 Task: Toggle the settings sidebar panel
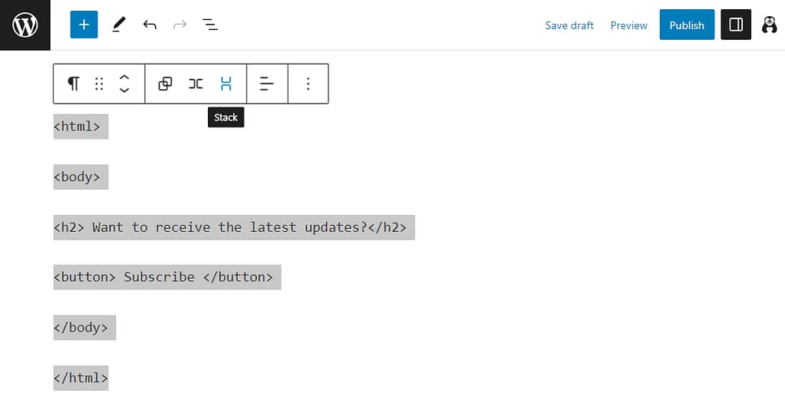click(x=736, y=25)
